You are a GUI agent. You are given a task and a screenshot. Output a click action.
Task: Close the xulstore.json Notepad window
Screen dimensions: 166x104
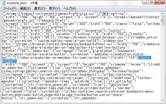pos(160,2)
